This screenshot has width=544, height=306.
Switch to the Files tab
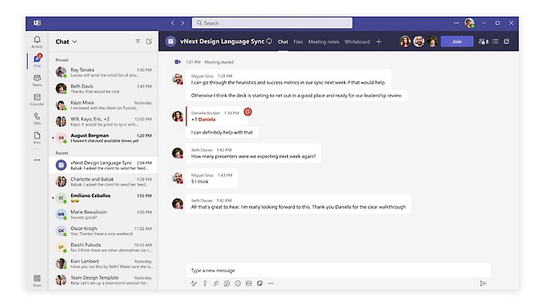(298, 41)
